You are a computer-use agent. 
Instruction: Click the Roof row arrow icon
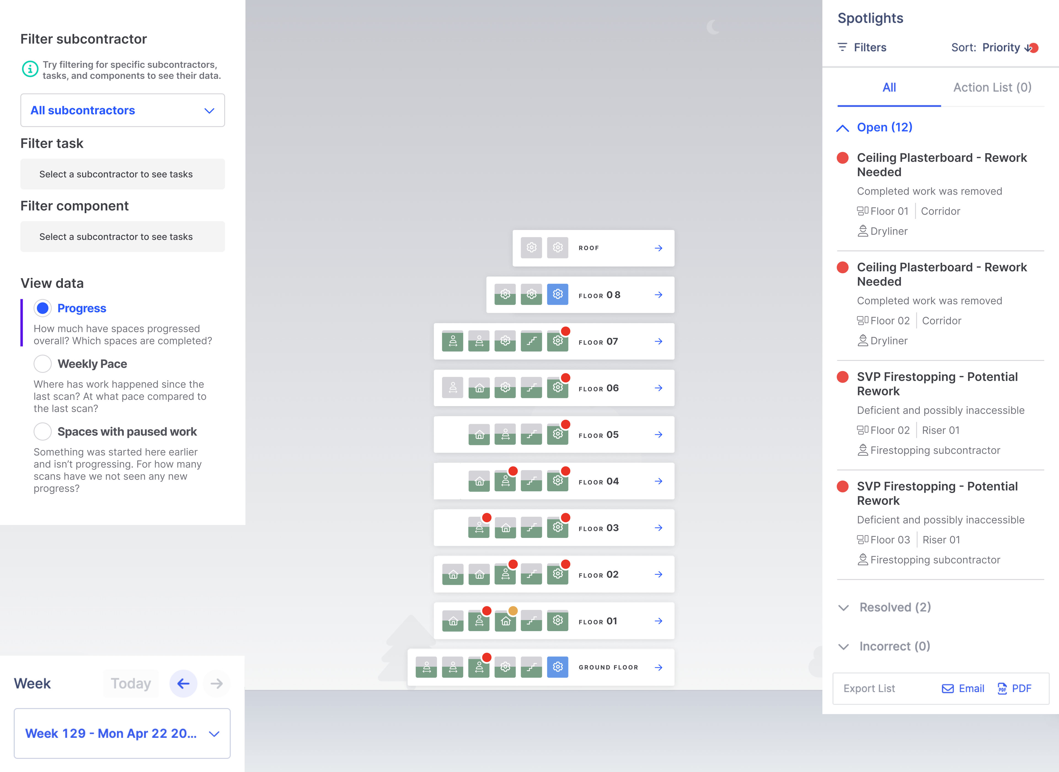point(659,248)
